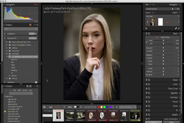Show B&W presets tab
This screenshot has width=184, height=123.
tap(19, 90)
